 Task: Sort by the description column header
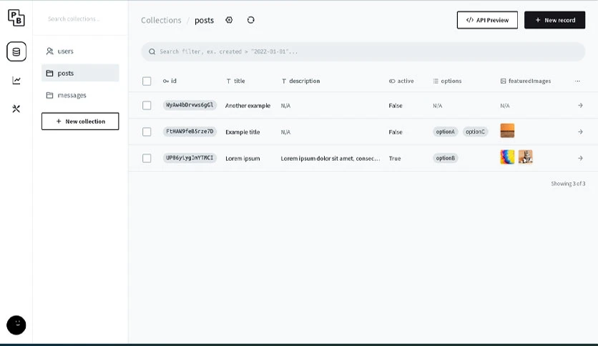click(301, 81)
